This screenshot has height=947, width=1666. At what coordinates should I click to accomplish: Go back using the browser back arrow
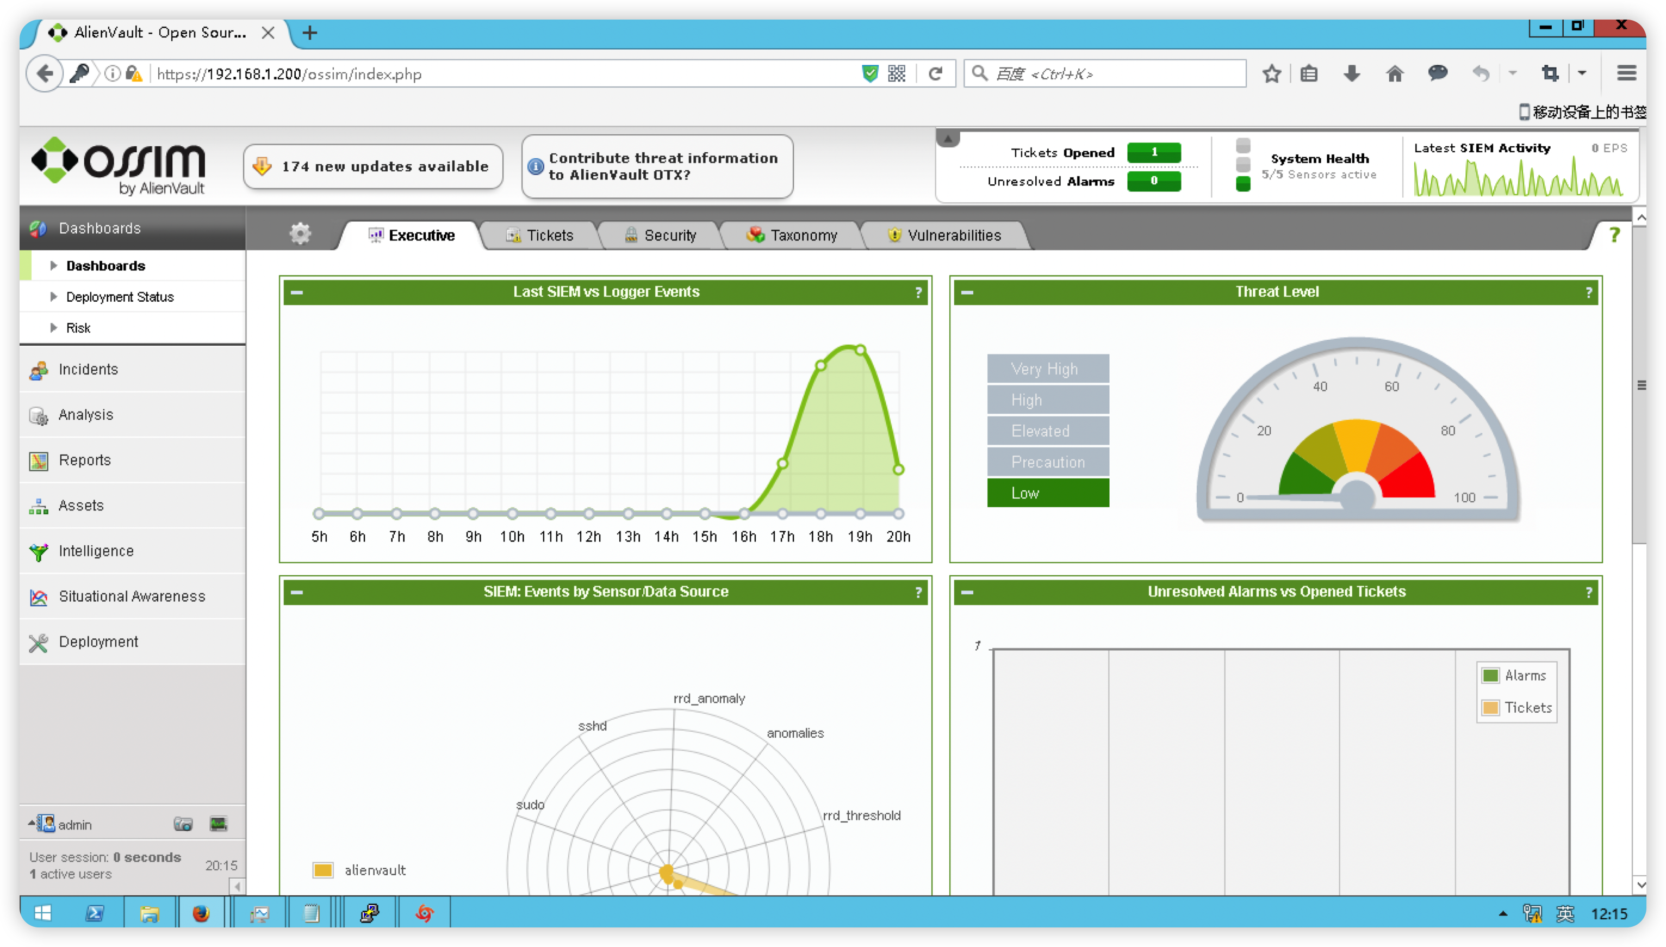tap(44, 73)
